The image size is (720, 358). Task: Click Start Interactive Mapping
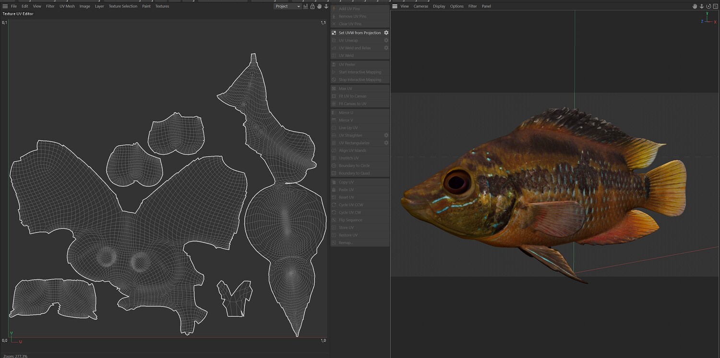pyautogui.click(x=360, y=72)
